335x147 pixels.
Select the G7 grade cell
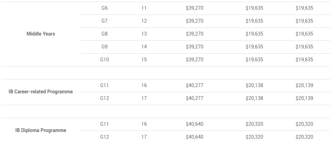click(105, 21)
